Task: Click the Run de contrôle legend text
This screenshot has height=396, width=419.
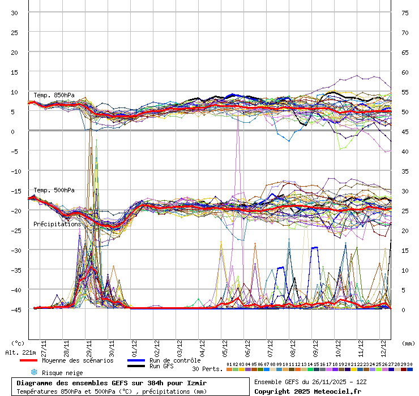Action: (175, 360)
